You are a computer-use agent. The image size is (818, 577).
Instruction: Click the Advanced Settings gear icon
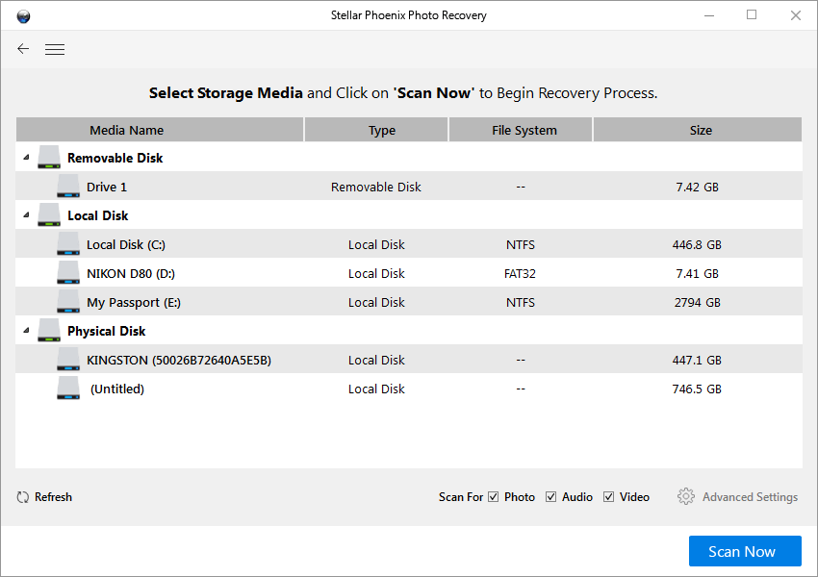[x=686, y=497]
